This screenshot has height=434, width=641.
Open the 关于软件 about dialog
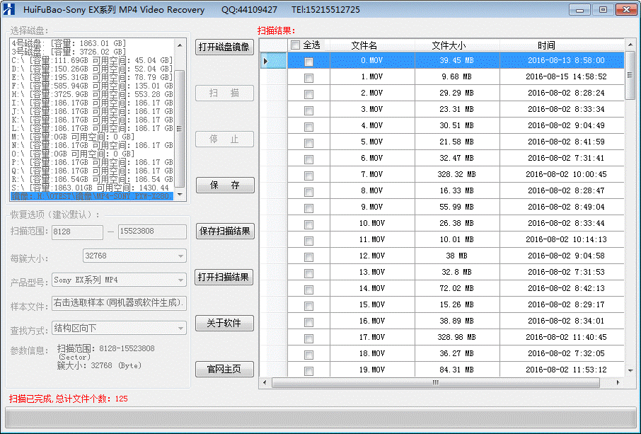tap(224, 324)
